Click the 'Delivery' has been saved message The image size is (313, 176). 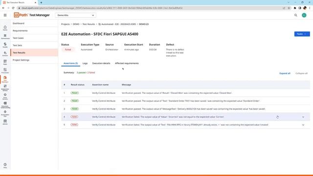(194, 109)
